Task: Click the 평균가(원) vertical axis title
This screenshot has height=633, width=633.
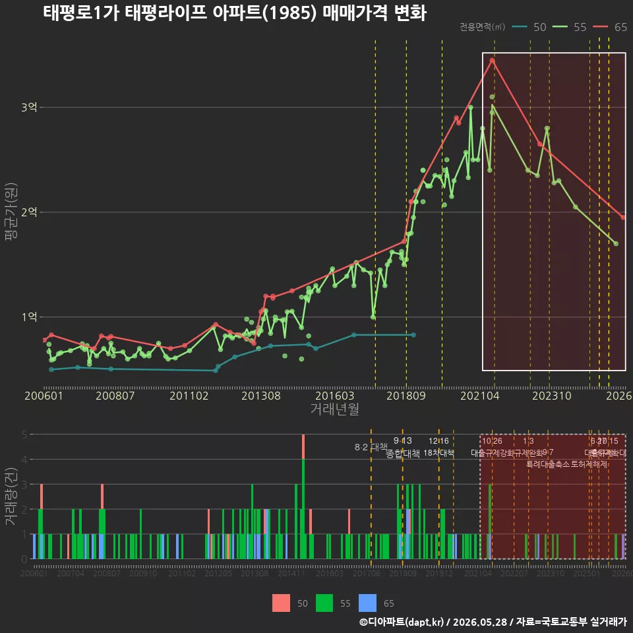Action: 11,212
